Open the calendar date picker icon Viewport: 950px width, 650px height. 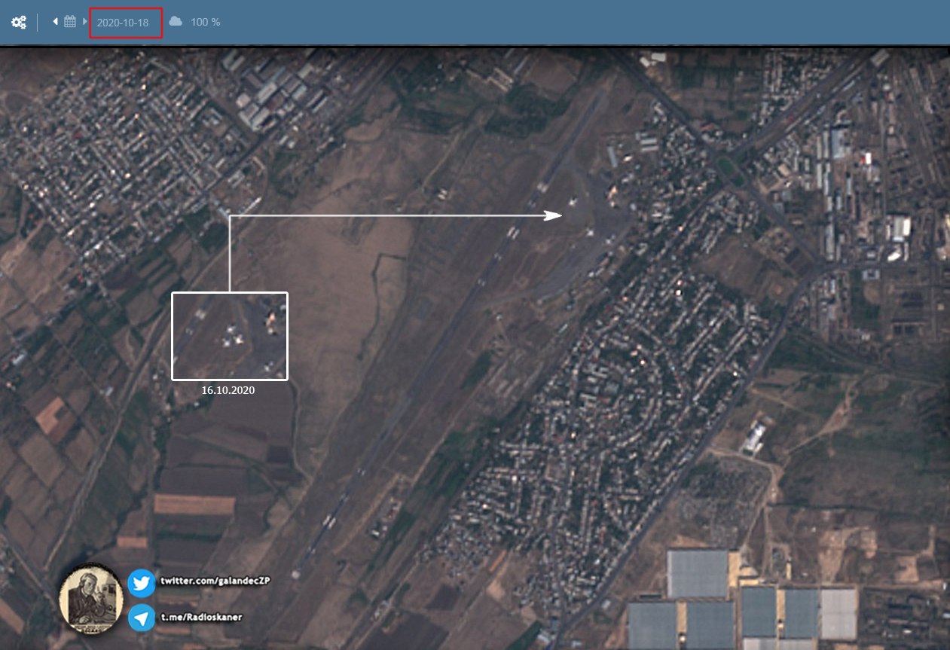pyautogui.click(x=70, y=22)
